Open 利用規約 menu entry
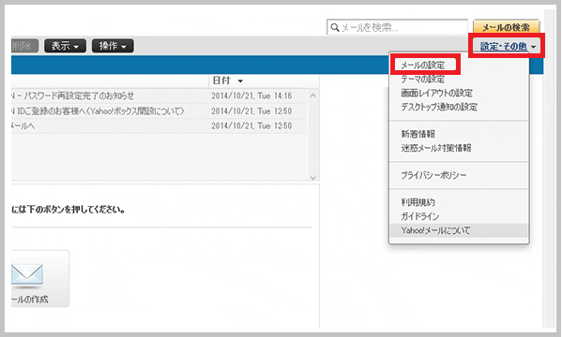 pyautogui.click(x=418, y=202)
